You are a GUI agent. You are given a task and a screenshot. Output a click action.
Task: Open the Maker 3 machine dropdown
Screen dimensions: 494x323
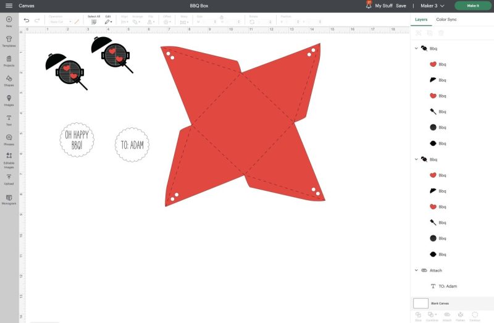(x=432, y=6)
